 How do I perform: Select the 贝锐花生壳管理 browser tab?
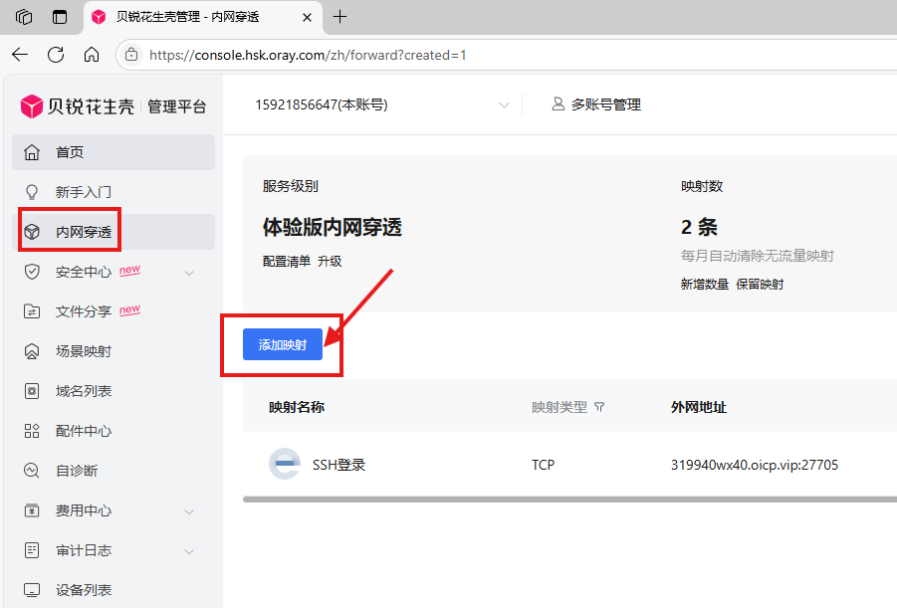point(203,17)
